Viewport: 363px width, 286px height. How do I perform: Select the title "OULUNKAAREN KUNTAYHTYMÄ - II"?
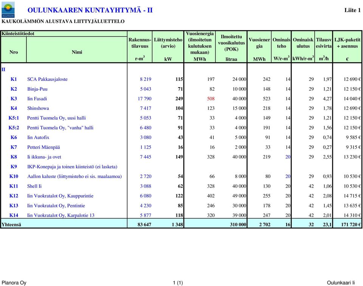pos(90,10)
